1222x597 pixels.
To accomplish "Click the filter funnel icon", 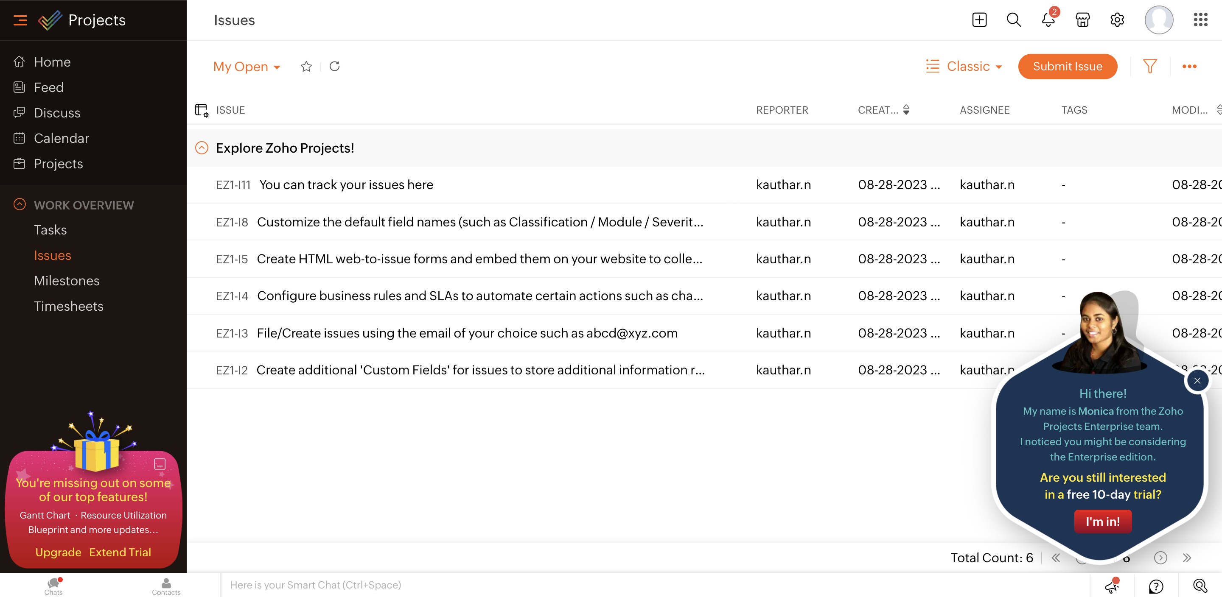I will [1149, 67].
